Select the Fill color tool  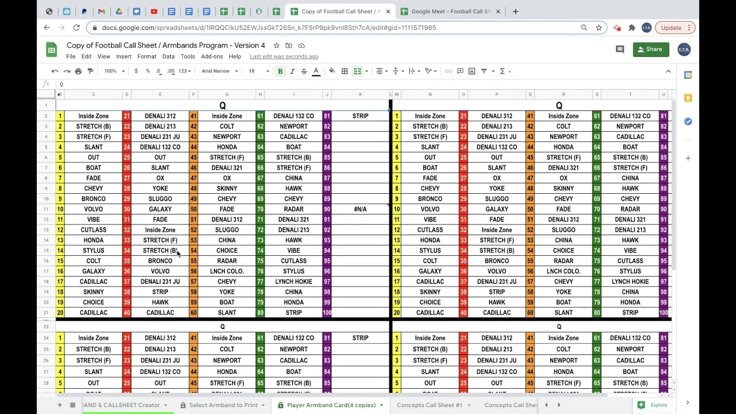[332, 71]
